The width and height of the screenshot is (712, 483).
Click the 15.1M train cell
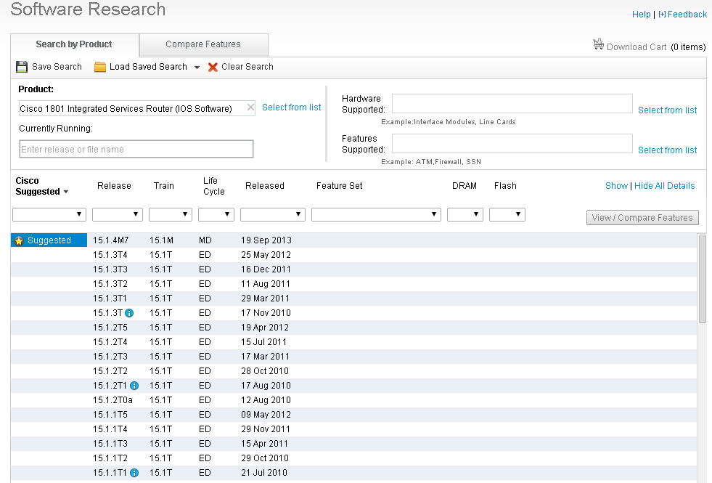point(161,240)
